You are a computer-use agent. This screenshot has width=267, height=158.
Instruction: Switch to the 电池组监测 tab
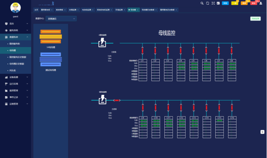coord(87,10)
